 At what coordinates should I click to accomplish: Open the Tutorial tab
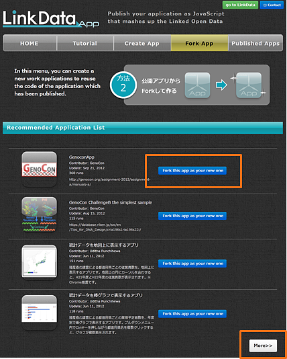pos(85,43)
